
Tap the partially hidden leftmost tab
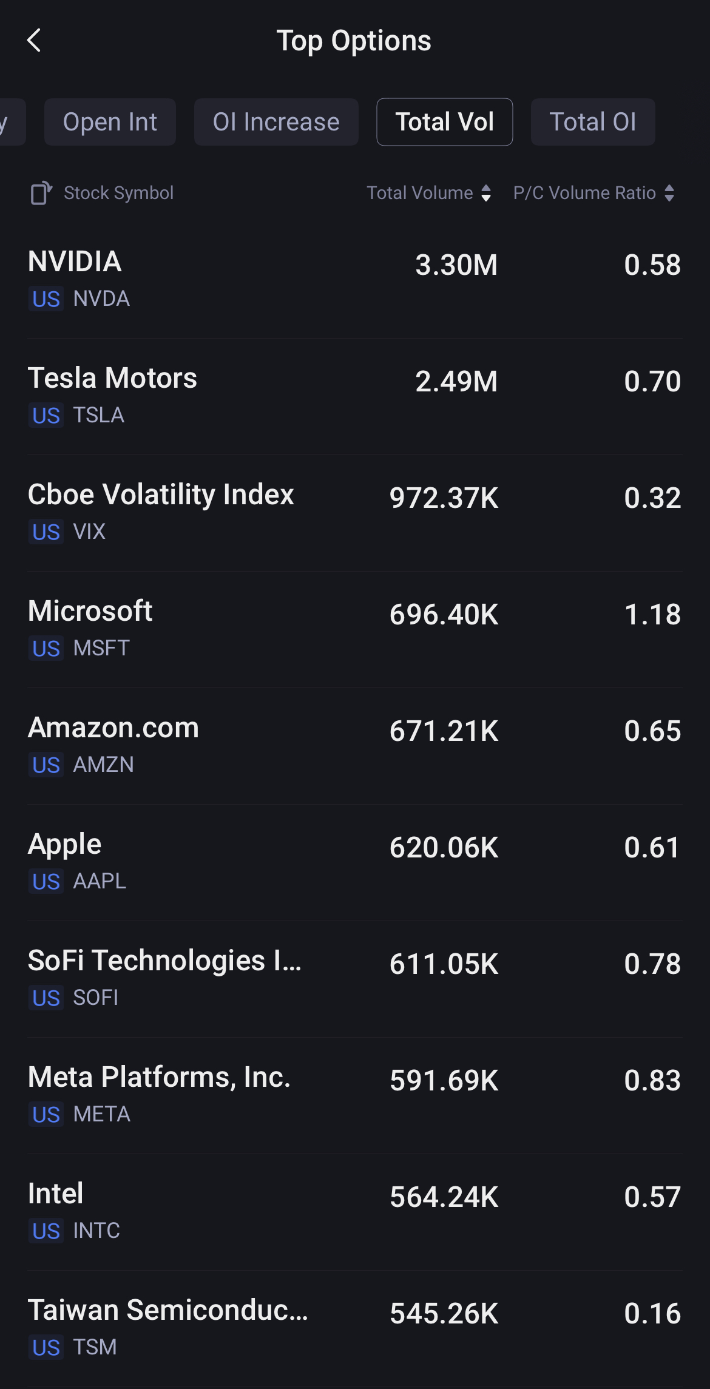tap(10, 122)
